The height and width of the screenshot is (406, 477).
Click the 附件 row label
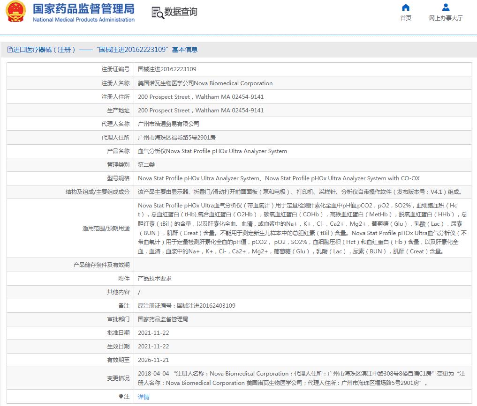[124, 279]
